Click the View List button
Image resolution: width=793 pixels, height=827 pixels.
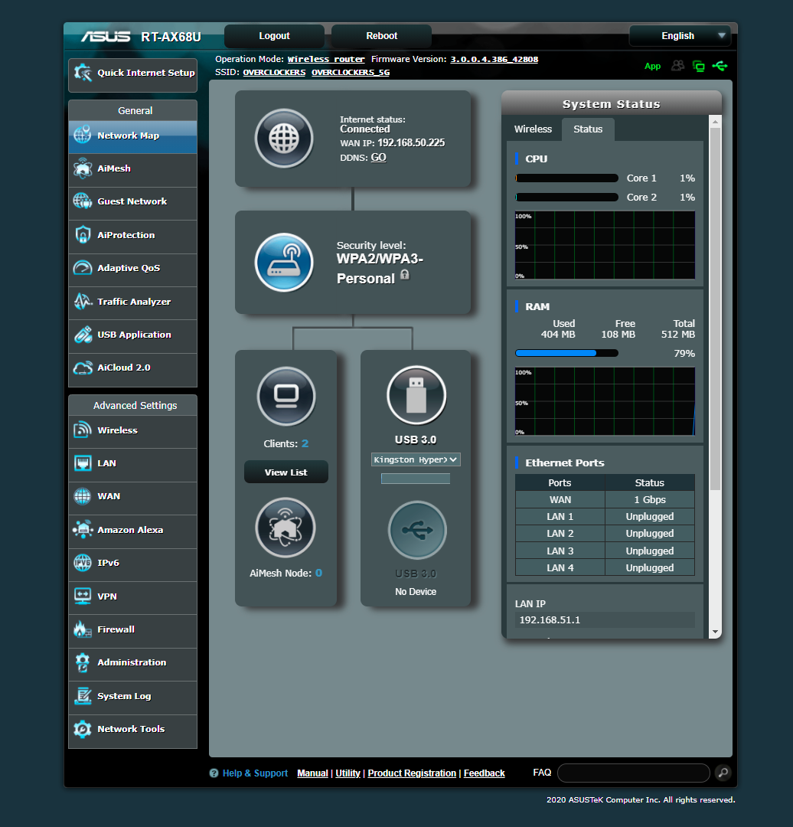click(x=286, y=472)
